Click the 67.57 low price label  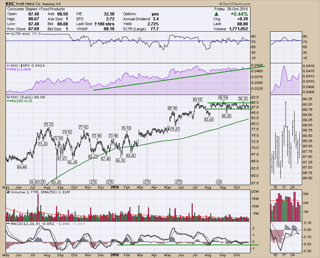[x=62, y=159]
